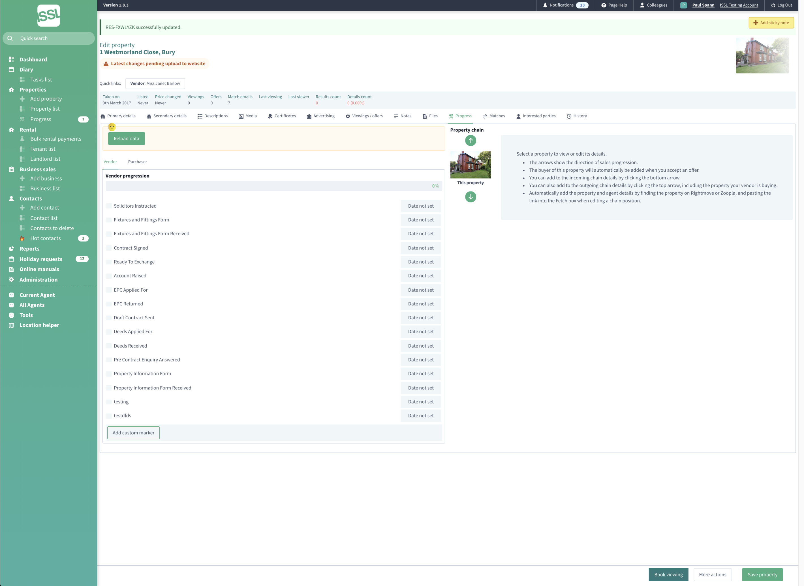Click the up arrow in Property chain

click(x=470, y=141)
